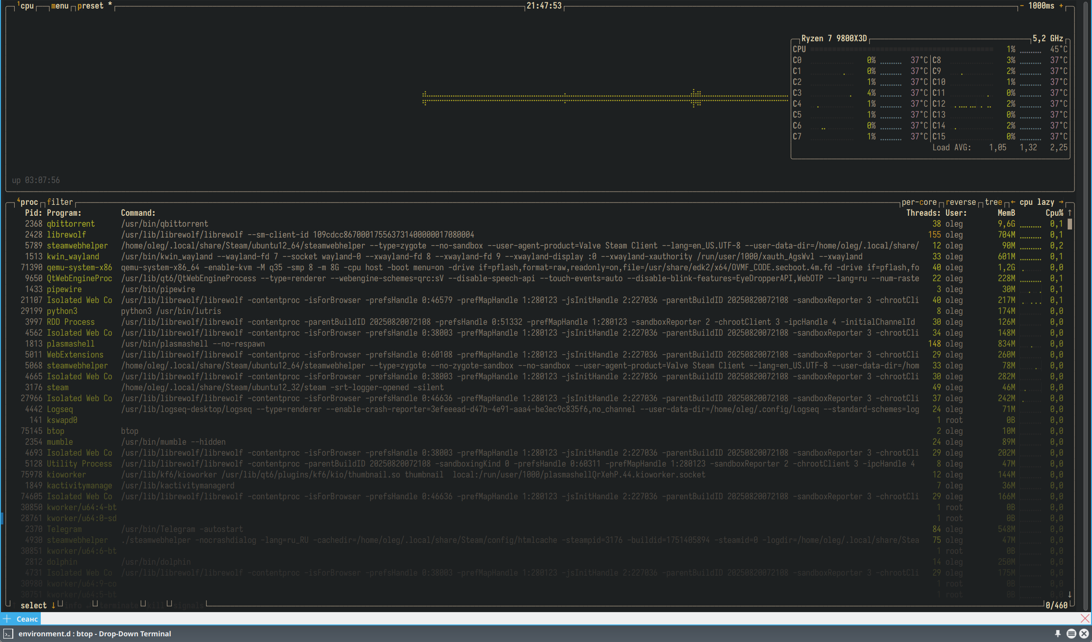This screenshot has height=642, width=1092.
Task: Open the drop-down terminal menu icon
Action: pos(1071,633)
